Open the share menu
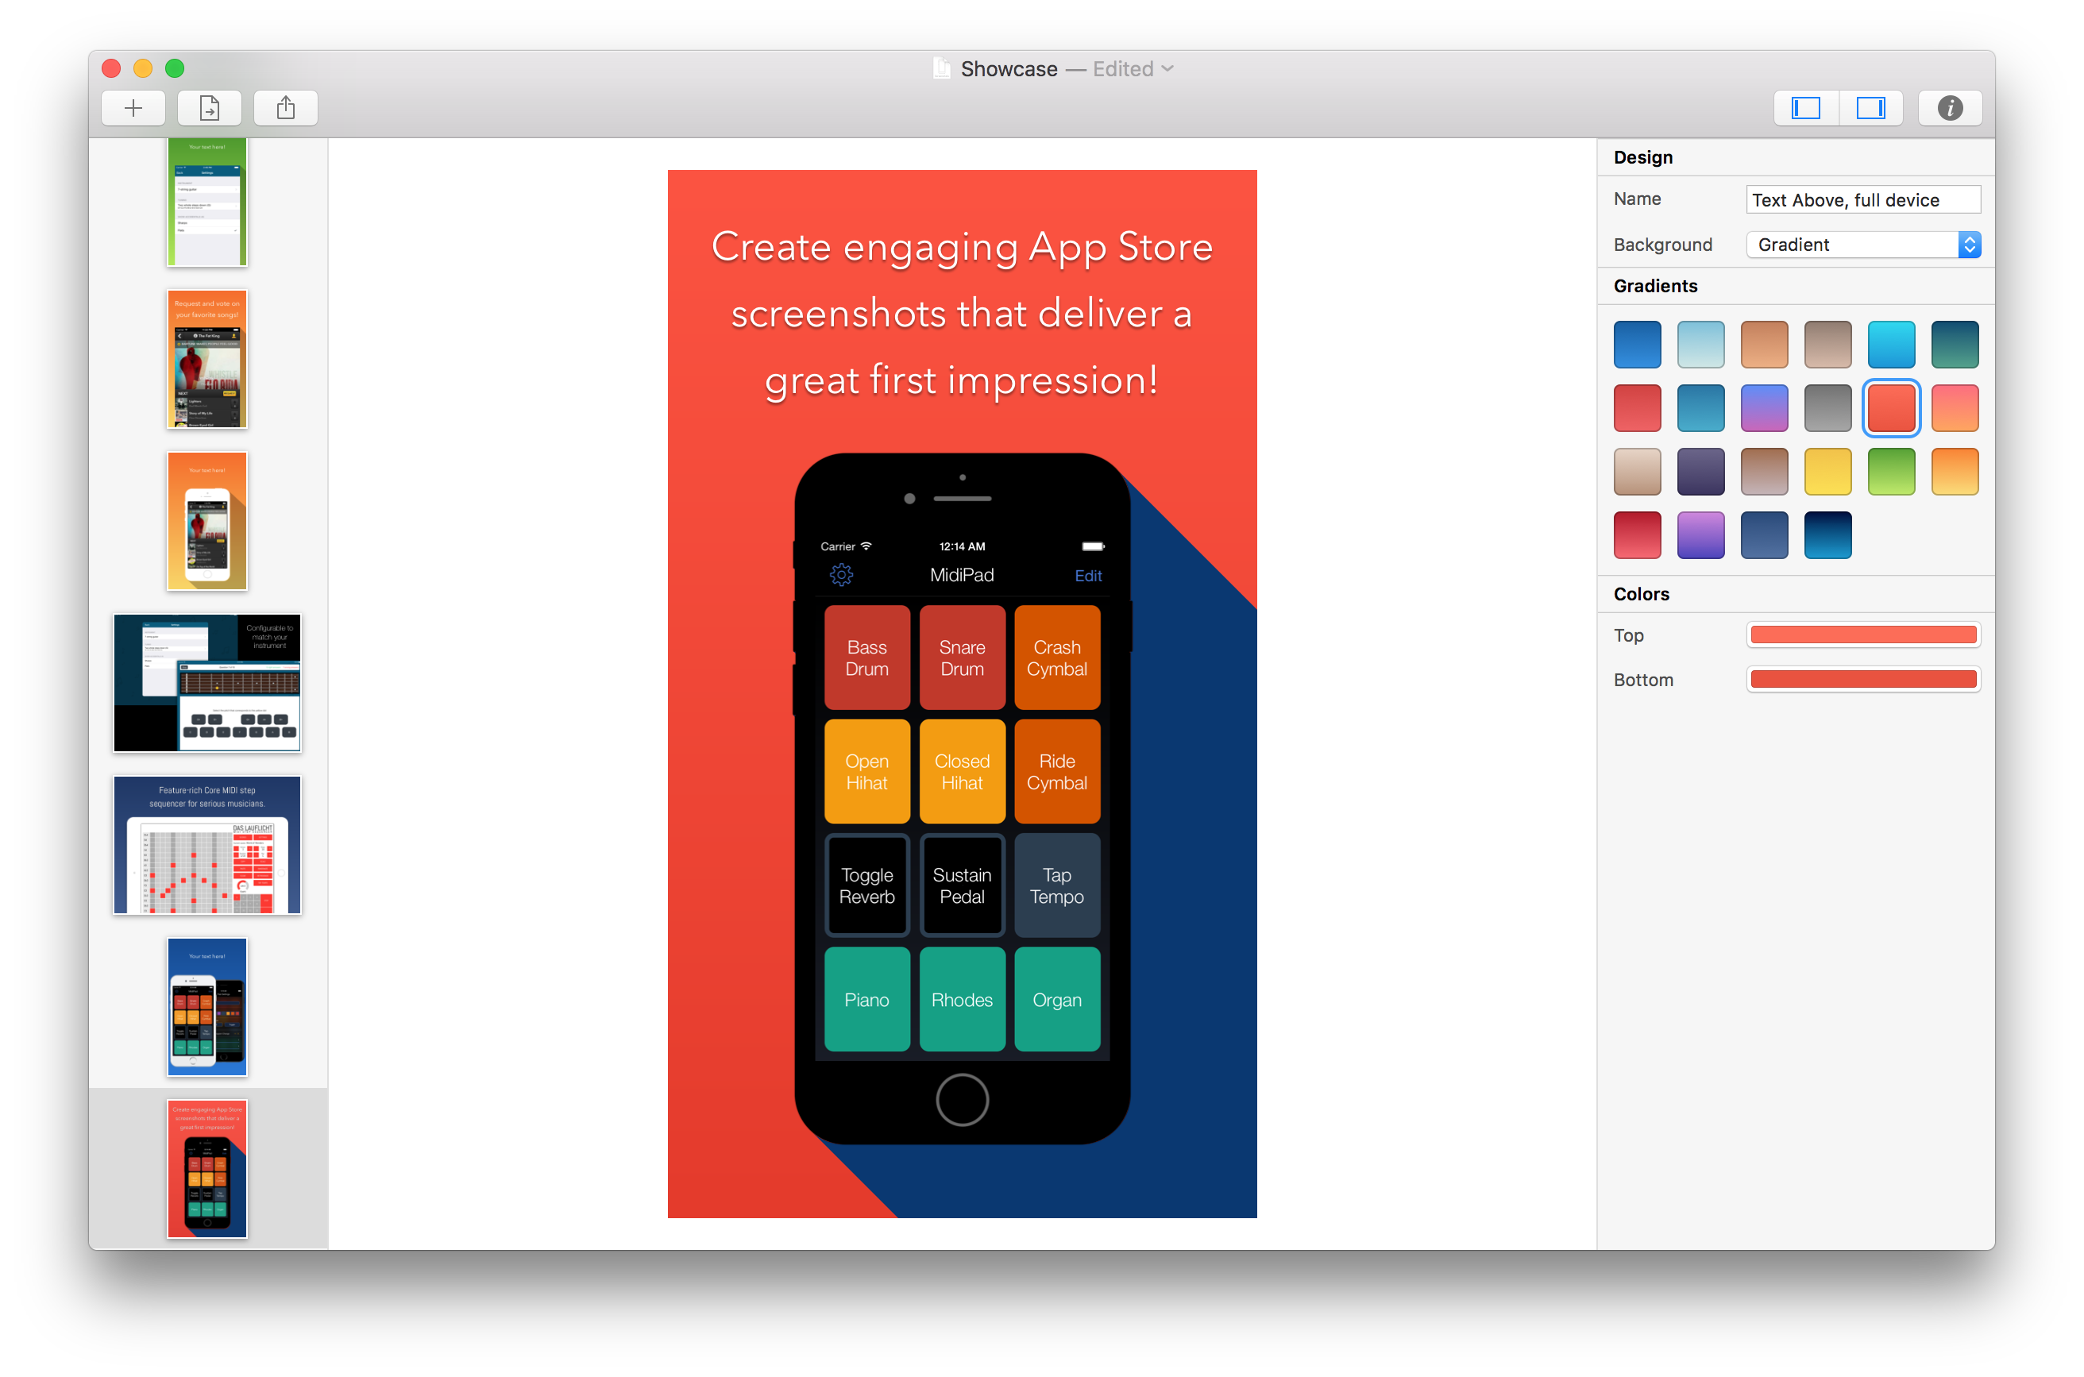The height and width of the screenshot is (1377, 2084). click(x=284, y=107)
